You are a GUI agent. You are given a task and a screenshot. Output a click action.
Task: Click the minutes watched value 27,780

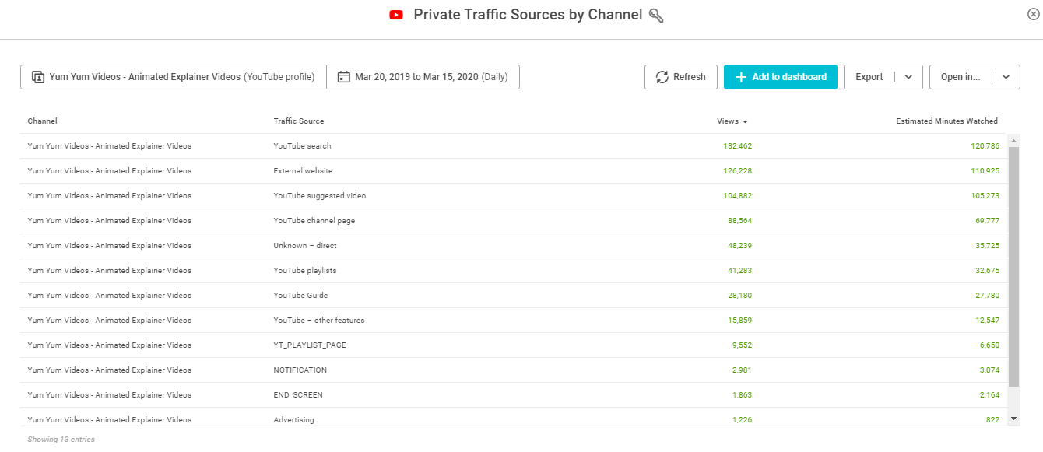pos(987,296)
